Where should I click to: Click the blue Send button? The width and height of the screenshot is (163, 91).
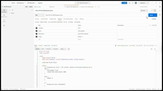click(x=151, y=15)
